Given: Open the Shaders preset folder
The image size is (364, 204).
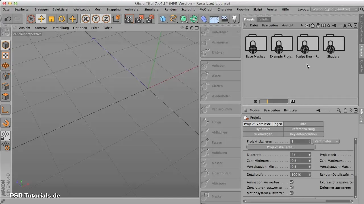Looking at the screenshot, I should pos(333,46).
